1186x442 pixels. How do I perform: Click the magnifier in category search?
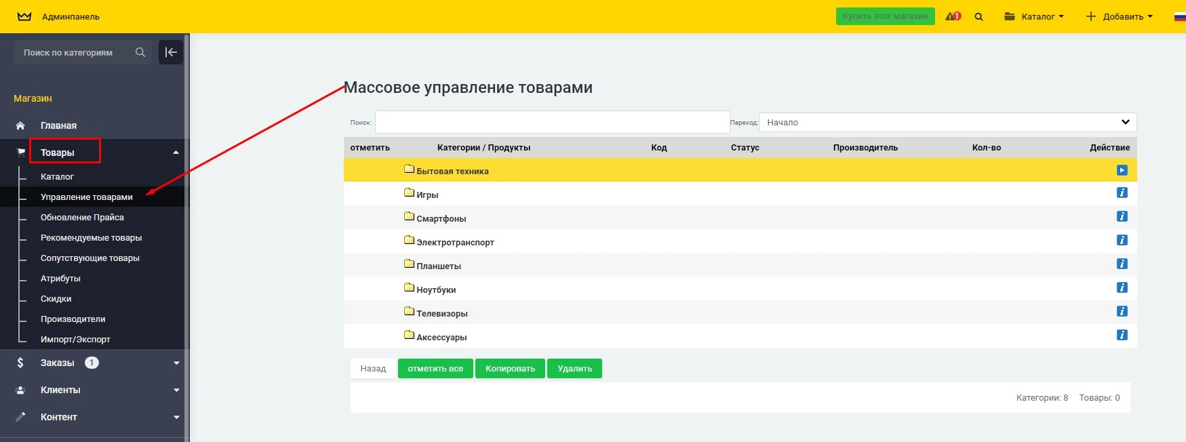tap(140, 52)
